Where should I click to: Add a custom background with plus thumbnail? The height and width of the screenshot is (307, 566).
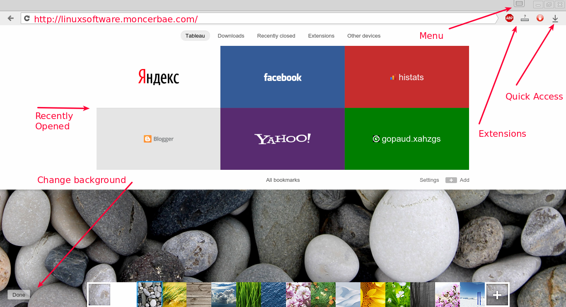pyautogui.click(x=497, y=295)
